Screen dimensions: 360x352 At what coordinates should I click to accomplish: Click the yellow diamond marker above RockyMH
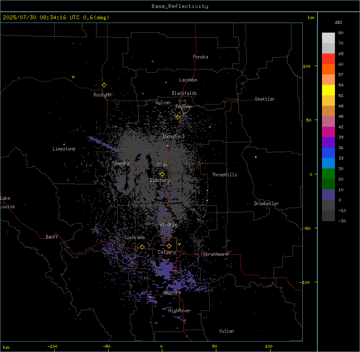tap(104, 85)
